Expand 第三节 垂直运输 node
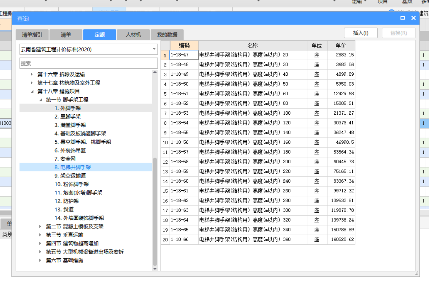Image resolution: width=429 pixels, height=286 pixels. (x=40, y=235)
